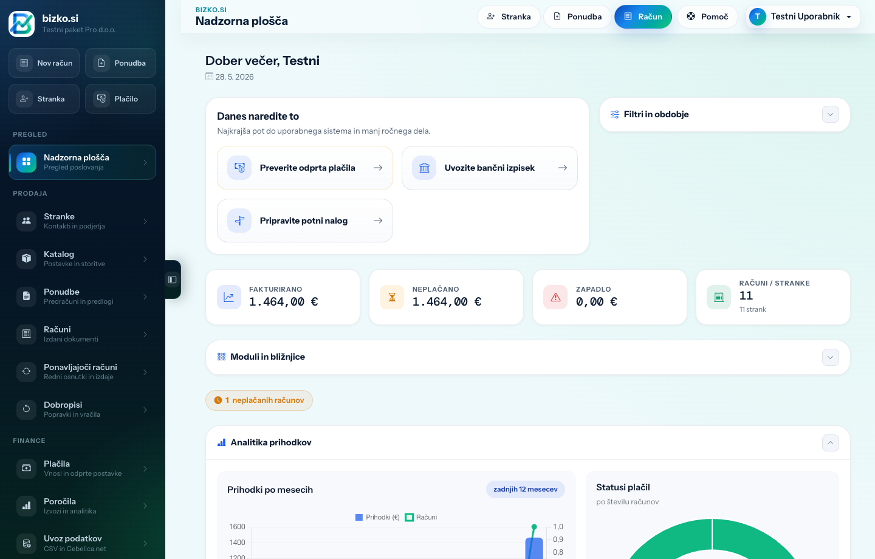Click the Fakturirano amount 1.464,00 €
Viewport: 875px width, 559px height.
284,301
